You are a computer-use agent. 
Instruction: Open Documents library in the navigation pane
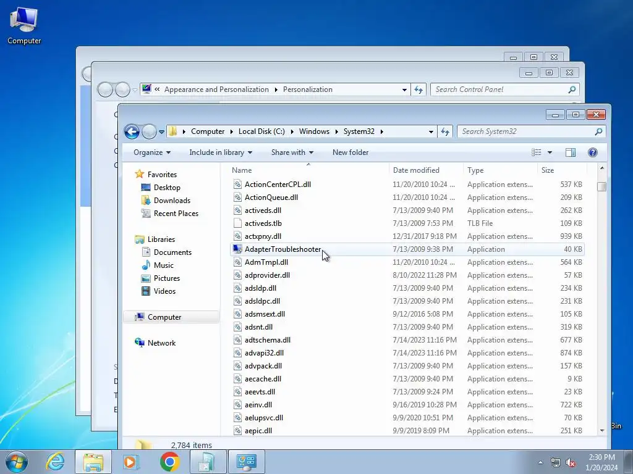coord(172,252)
